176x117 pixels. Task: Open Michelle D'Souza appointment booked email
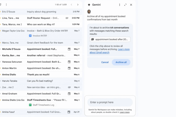click(x=41, y=49)
